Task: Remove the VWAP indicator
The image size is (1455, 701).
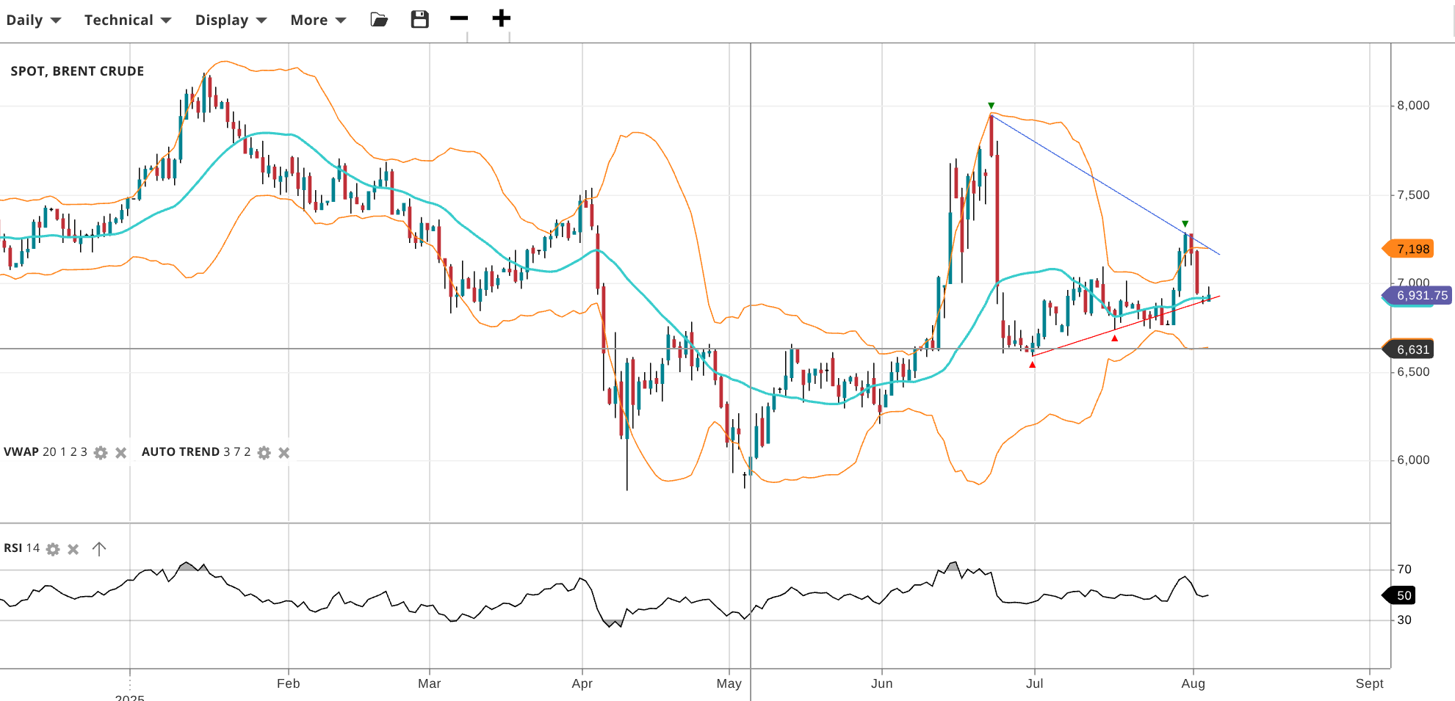Action: [121, 452]
